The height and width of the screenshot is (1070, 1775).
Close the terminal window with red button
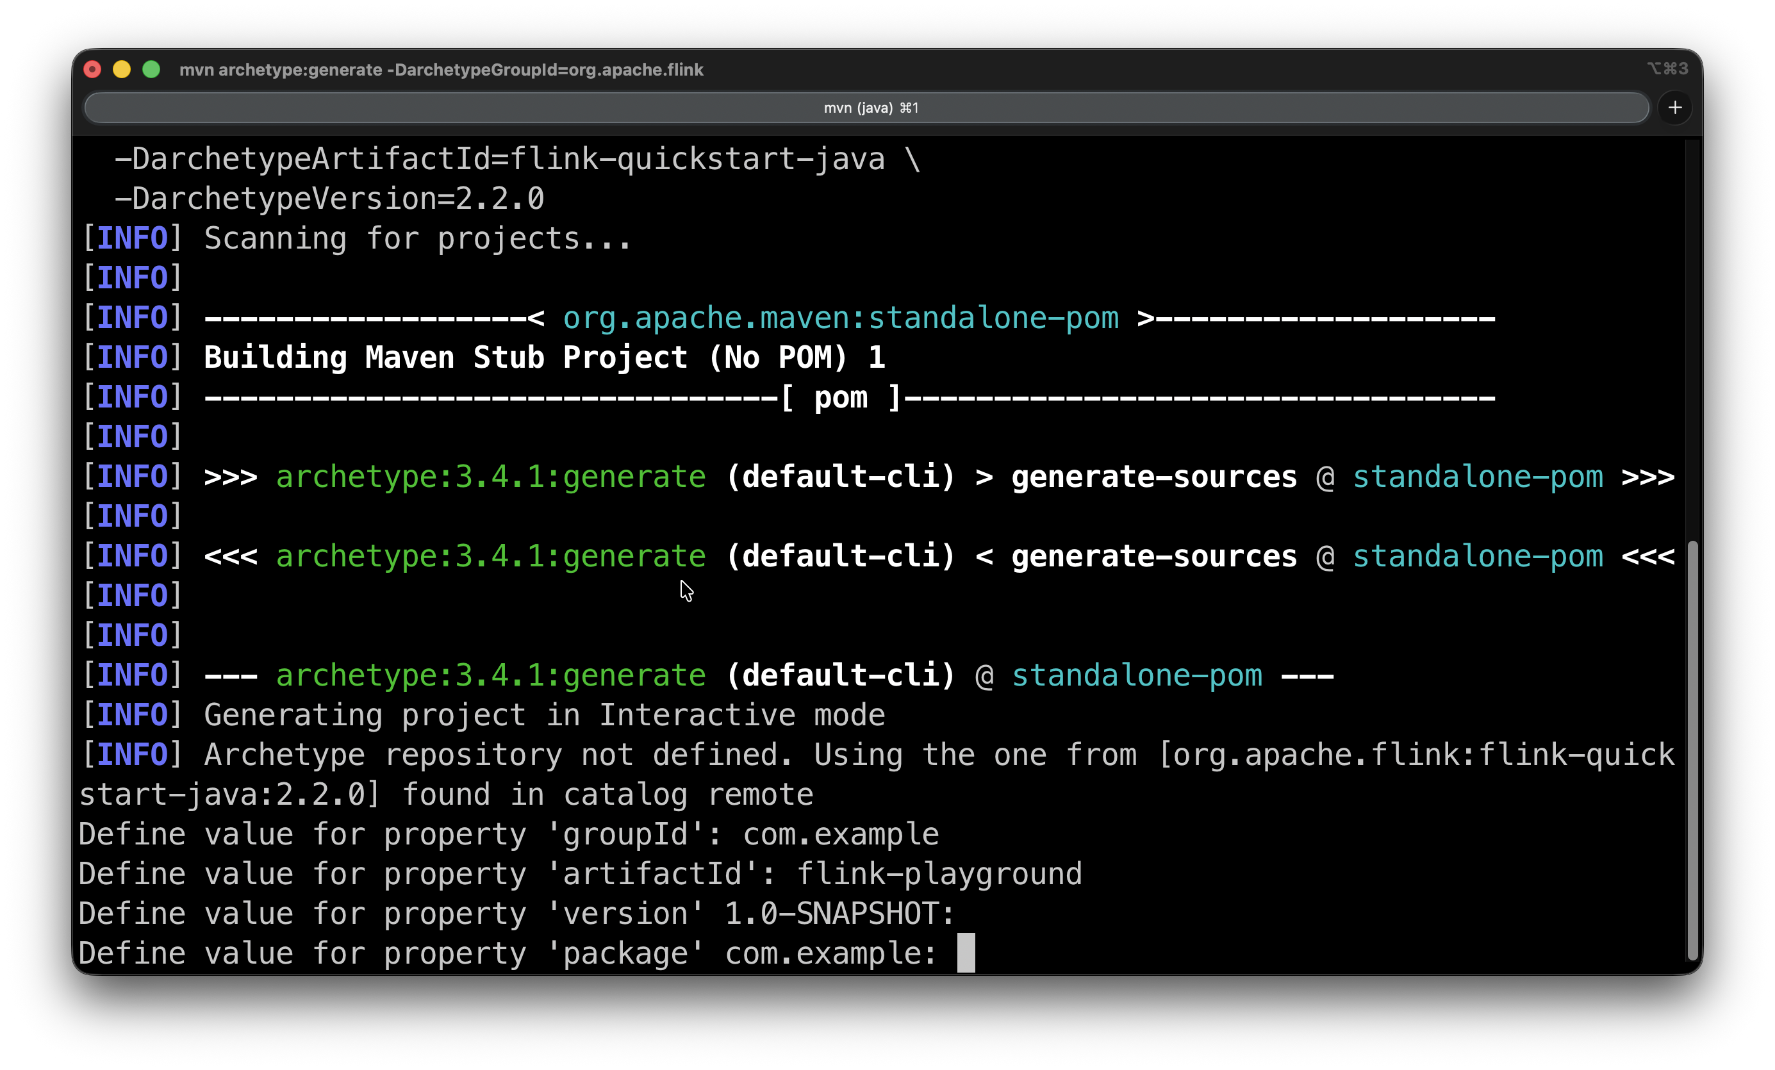pos(92,69)
